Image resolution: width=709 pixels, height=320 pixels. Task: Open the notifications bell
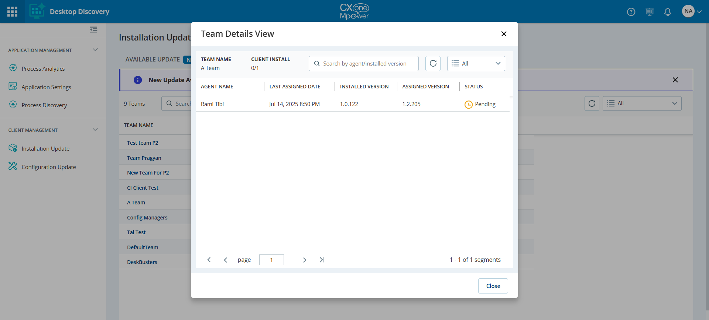click(x=667, y=12)
